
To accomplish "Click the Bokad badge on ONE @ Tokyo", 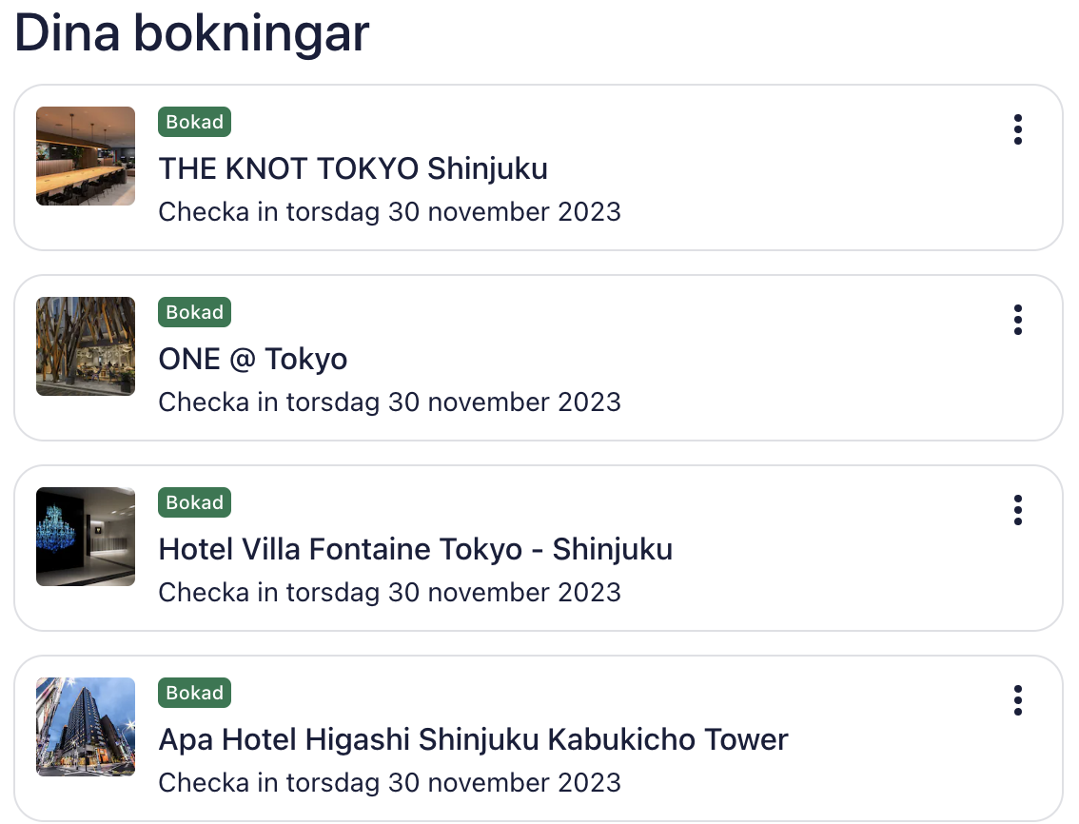I will pos(194,312).
